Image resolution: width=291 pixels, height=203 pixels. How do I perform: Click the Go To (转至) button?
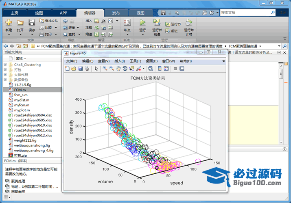pyautogui.click(x=69, y=28)
